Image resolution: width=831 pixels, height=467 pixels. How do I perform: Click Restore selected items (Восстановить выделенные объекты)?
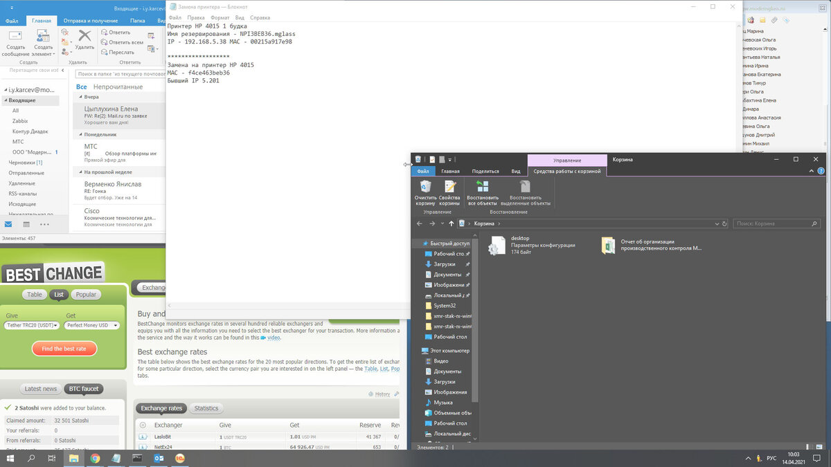pos(525,193)
